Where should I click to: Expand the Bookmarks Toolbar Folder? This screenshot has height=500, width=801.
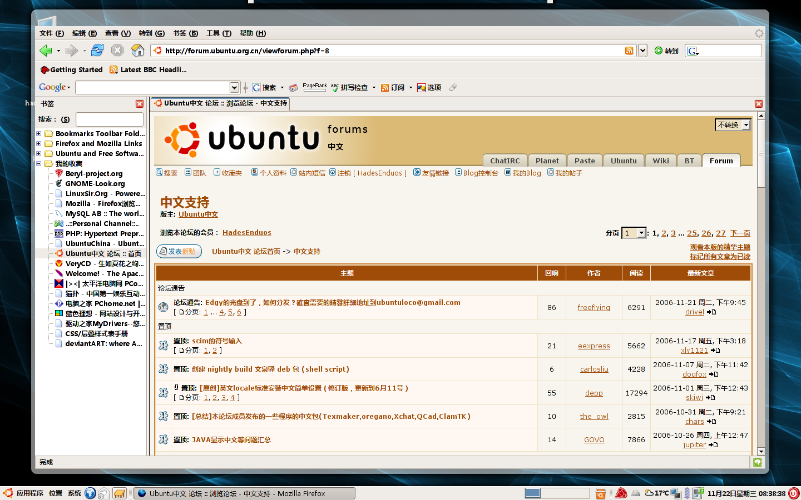click(x=39, y=134)
